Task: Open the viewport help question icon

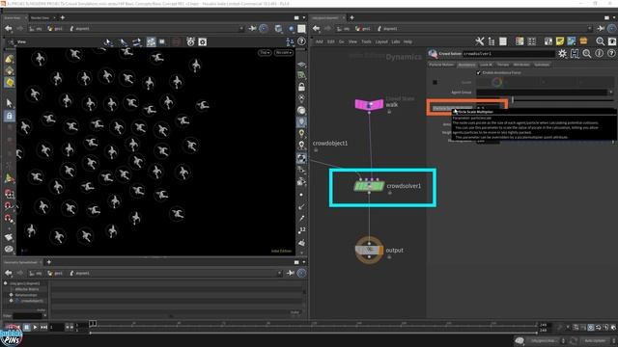Action: [x=301, y=41]
